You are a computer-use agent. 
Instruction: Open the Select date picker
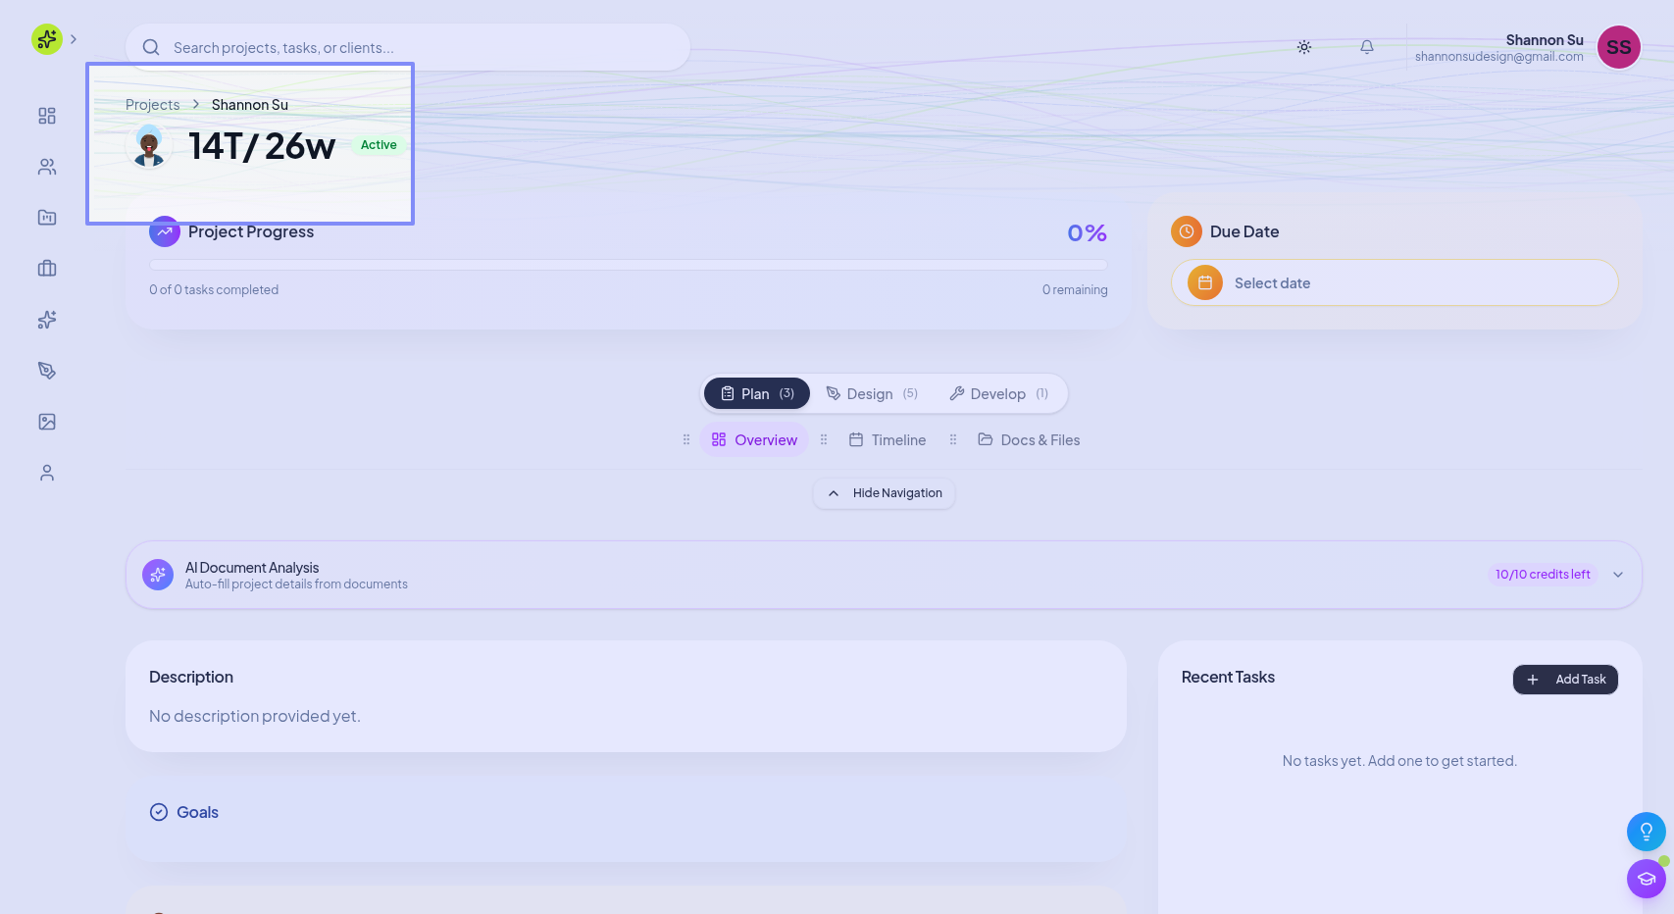[1394, 283]
